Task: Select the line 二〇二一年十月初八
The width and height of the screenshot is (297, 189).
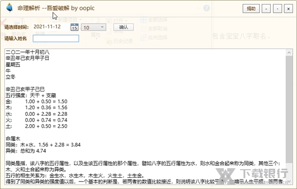Action: [x=27, y=52]
